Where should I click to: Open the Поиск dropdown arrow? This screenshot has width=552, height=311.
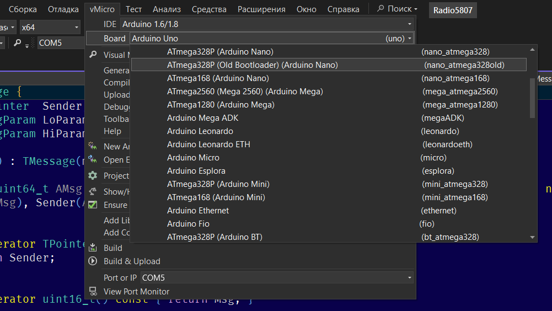point(416,9)
